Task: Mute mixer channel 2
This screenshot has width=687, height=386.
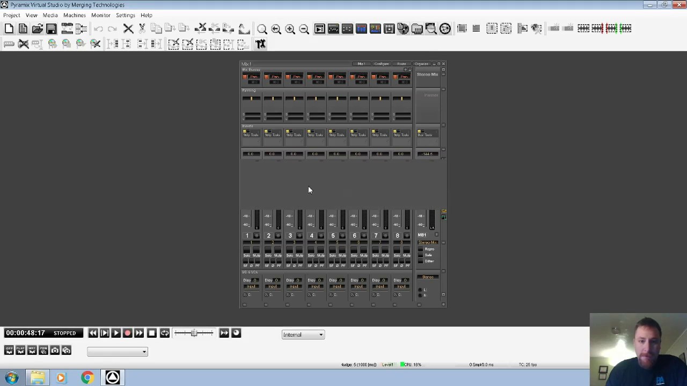Action: click(x=278, y=250)
